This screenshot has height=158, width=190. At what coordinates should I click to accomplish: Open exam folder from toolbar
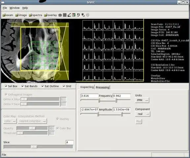point(8,15)
